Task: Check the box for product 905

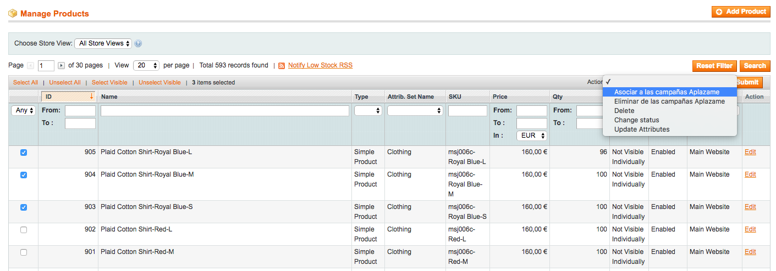Action: pos(24,153)
